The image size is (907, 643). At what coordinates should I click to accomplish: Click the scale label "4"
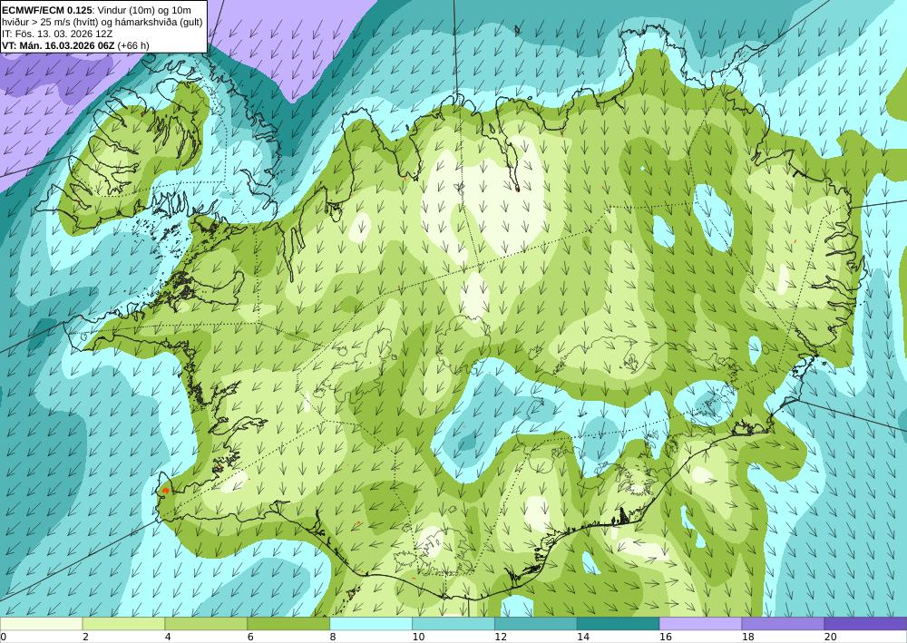click(168, 638)
